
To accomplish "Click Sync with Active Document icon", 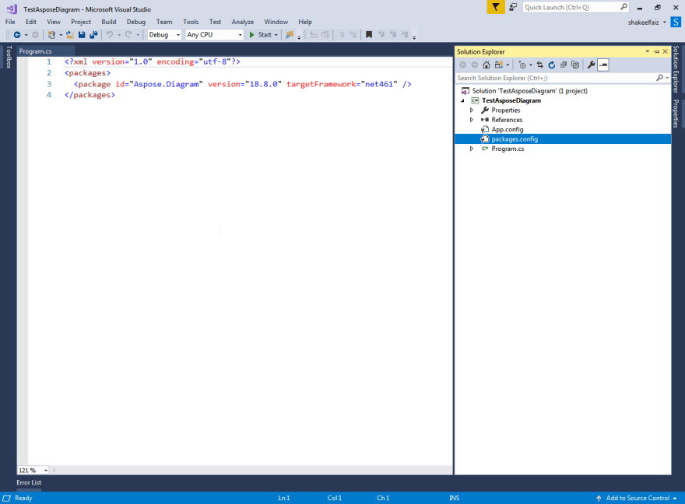I will pos(540,65).
